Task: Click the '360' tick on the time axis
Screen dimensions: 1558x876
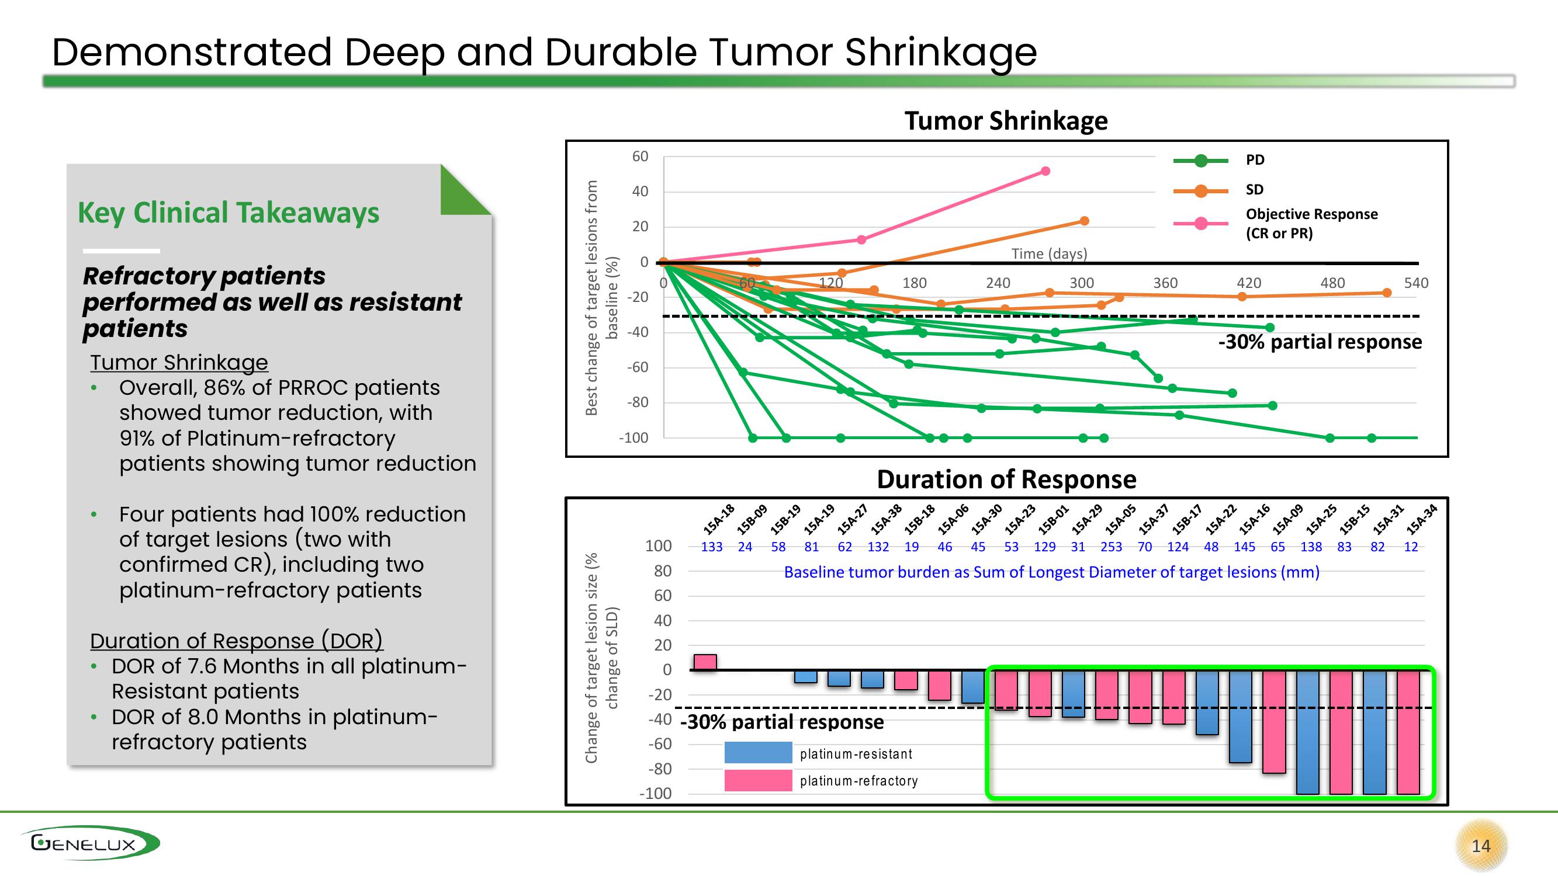Action: (x=1165, y=283)
